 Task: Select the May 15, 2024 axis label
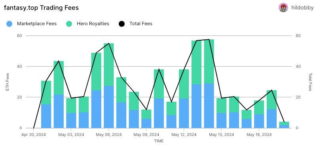click(222, 134)
